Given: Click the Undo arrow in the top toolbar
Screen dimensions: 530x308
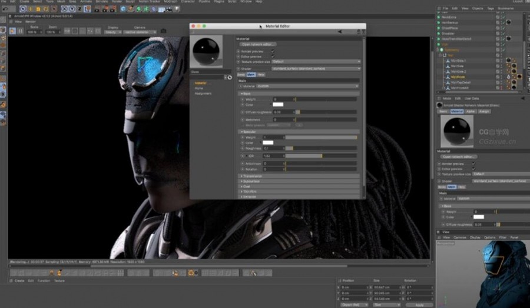Looking at the screenshot, I should [x=5, y=9].
